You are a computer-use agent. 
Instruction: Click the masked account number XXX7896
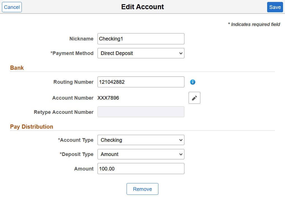[x=108, y=98]
